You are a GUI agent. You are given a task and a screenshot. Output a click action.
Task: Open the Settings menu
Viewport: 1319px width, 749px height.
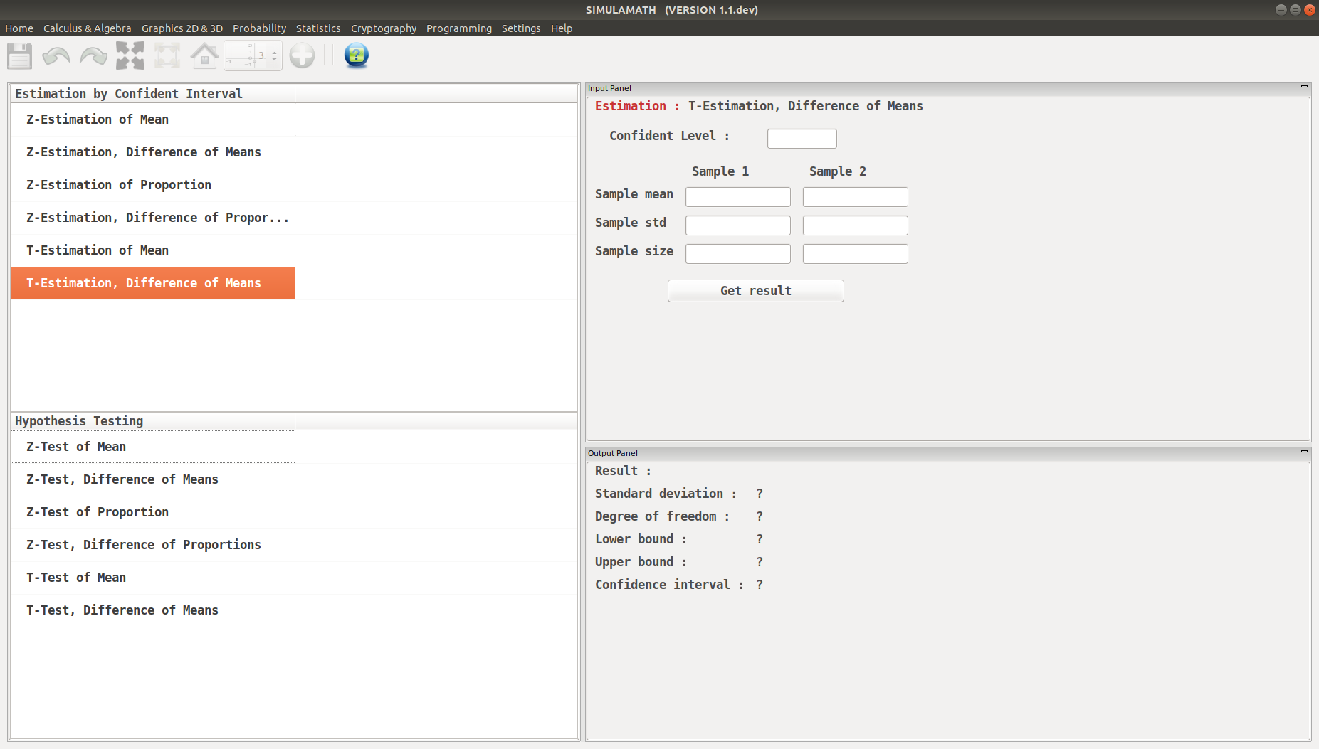[521, 28]
